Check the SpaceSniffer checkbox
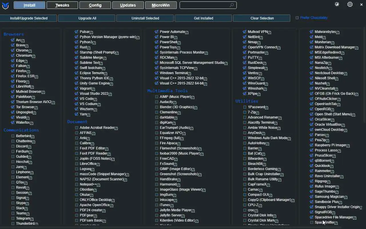 tap(312, 222)
